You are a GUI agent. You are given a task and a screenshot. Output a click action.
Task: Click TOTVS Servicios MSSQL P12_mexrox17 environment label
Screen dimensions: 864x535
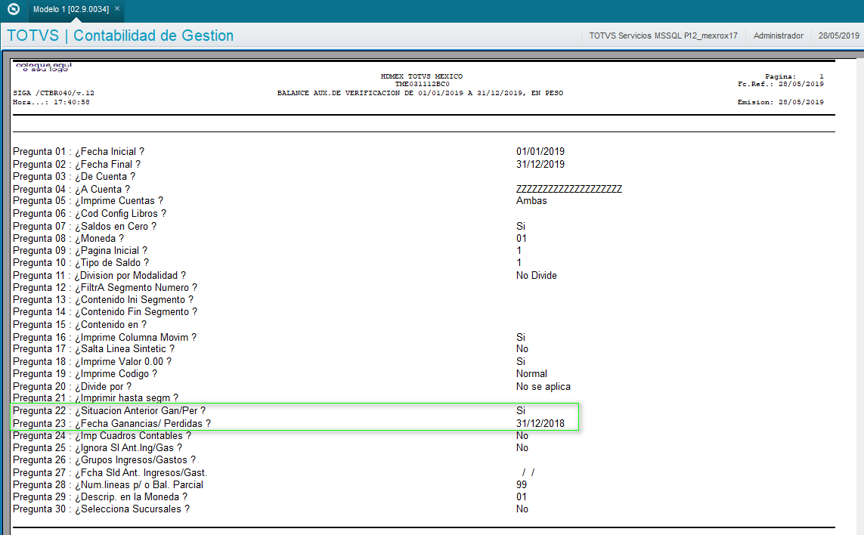pyautogui.click(x=663, y=36)
